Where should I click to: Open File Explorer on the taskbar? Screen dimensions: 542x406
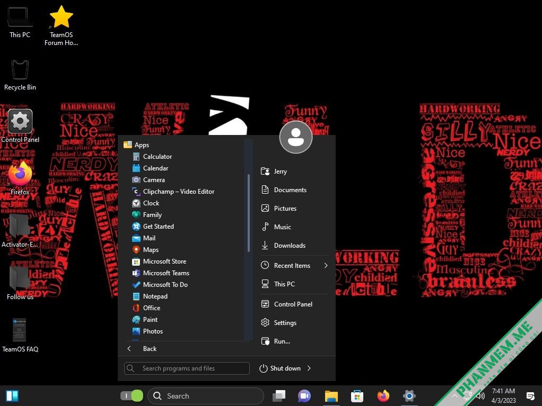331,395
